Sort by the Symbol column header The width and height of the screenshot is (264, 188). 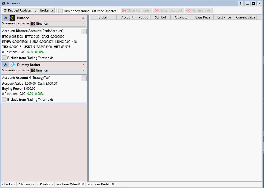(x=160, y=17)
